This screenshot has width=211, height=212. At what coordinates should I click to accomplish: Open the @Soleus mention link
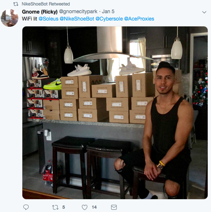click(48, 19)
